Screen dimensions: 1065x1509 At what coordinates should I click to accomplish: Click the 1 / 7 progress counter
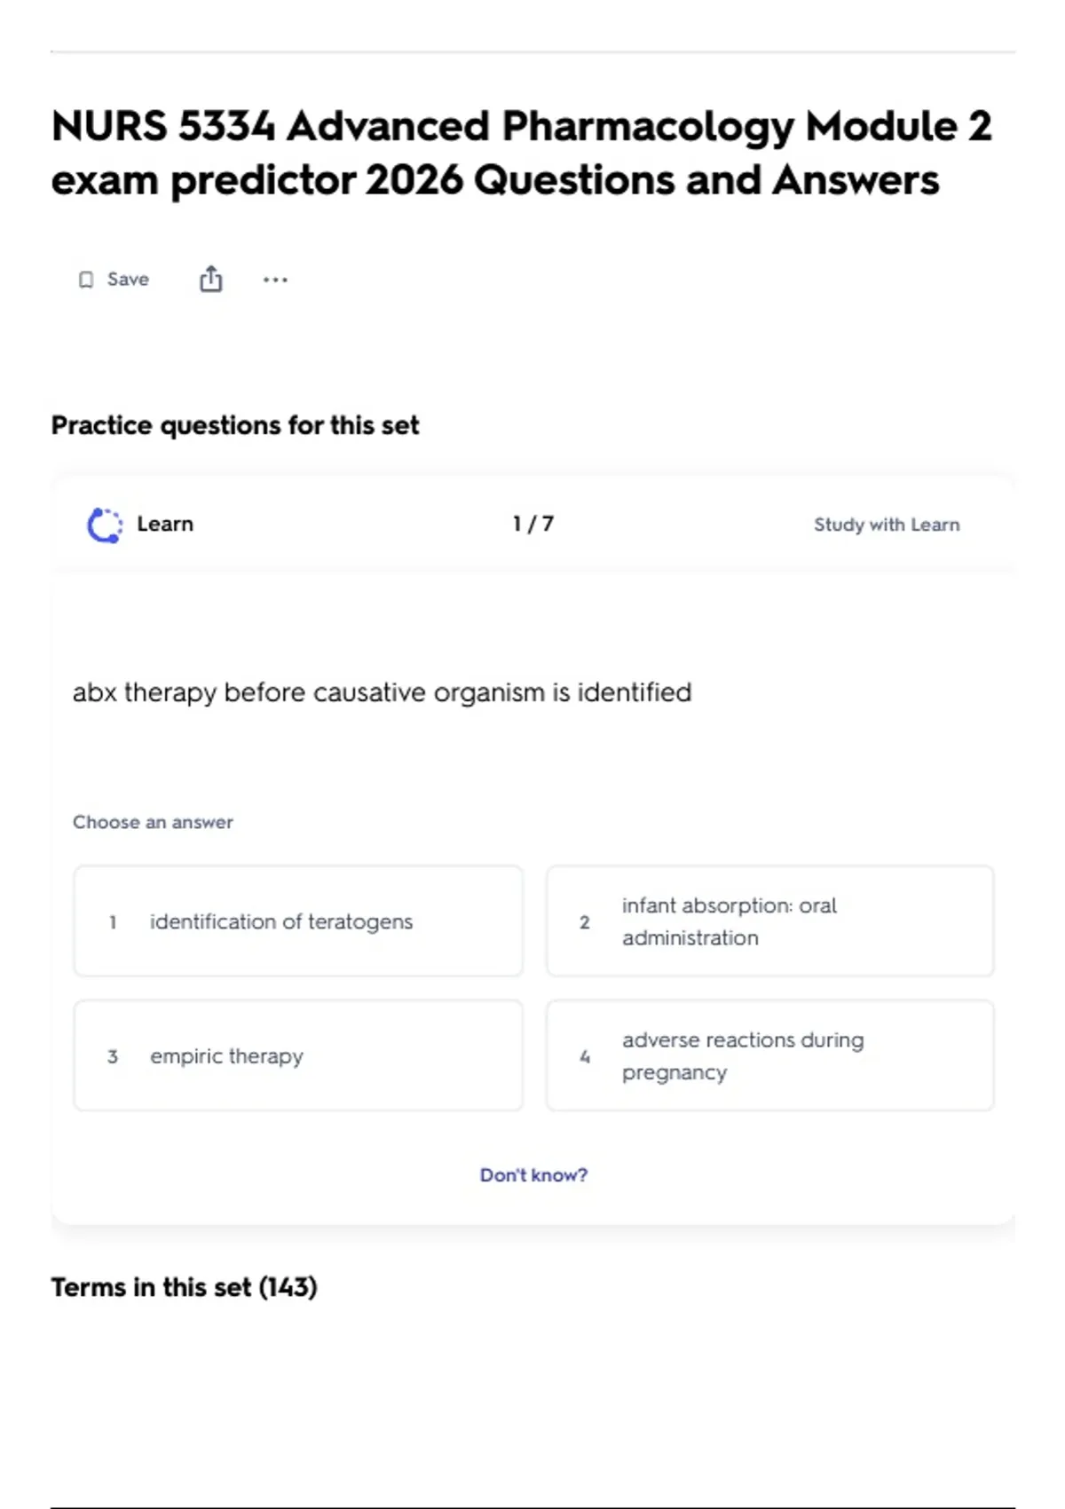tap(533, 524)
